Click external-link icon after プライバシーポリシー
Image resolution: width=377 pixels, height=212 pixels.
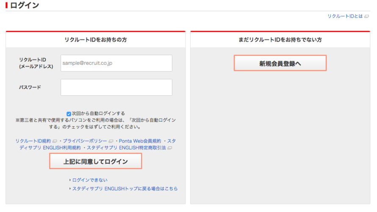111,141
